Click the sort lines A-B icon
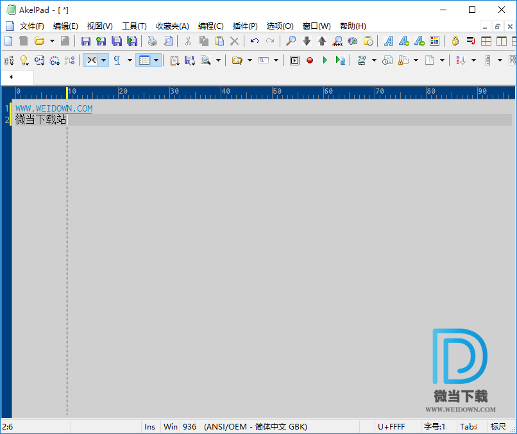The image size is (517, 434). click(461, 60)
